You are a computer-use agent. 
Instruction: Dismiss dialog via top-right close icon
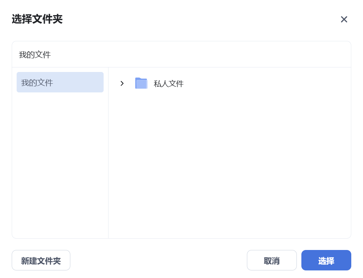point(344,19)
